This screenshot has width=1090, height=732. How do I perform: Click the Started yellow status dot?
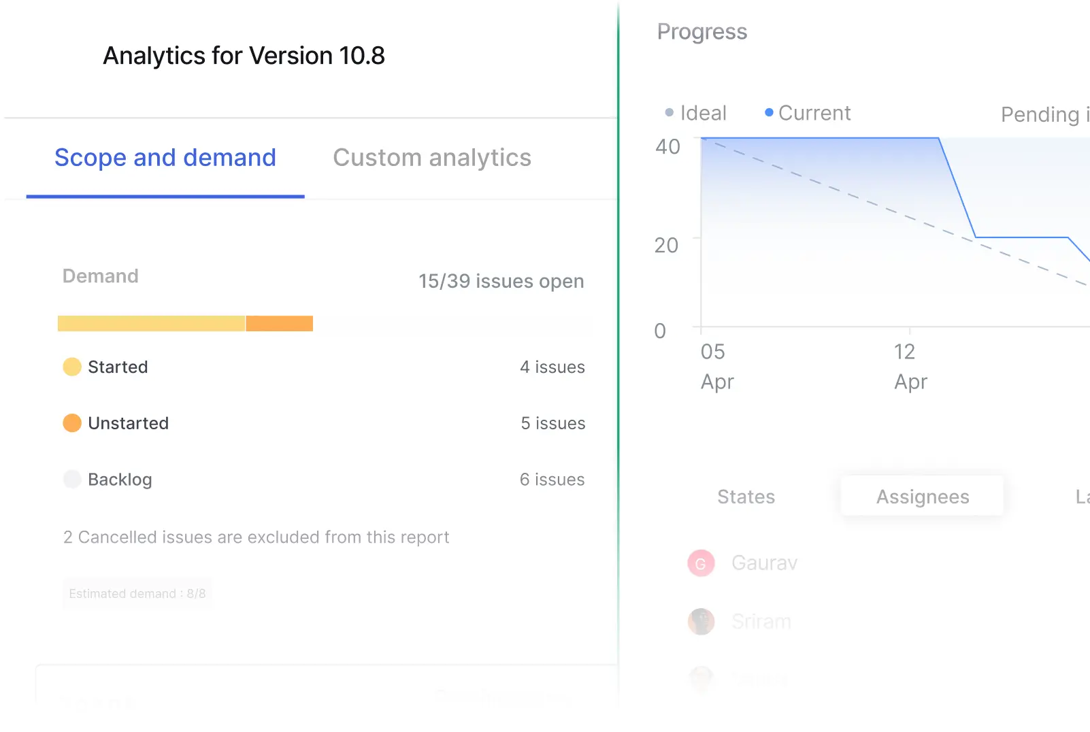tap(72, 367)
